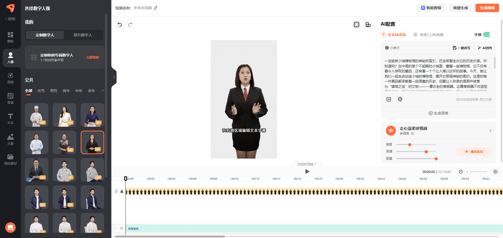Click the pause-insert icon below script text
This screenshot has height=238, width=503.
(389, 99)
